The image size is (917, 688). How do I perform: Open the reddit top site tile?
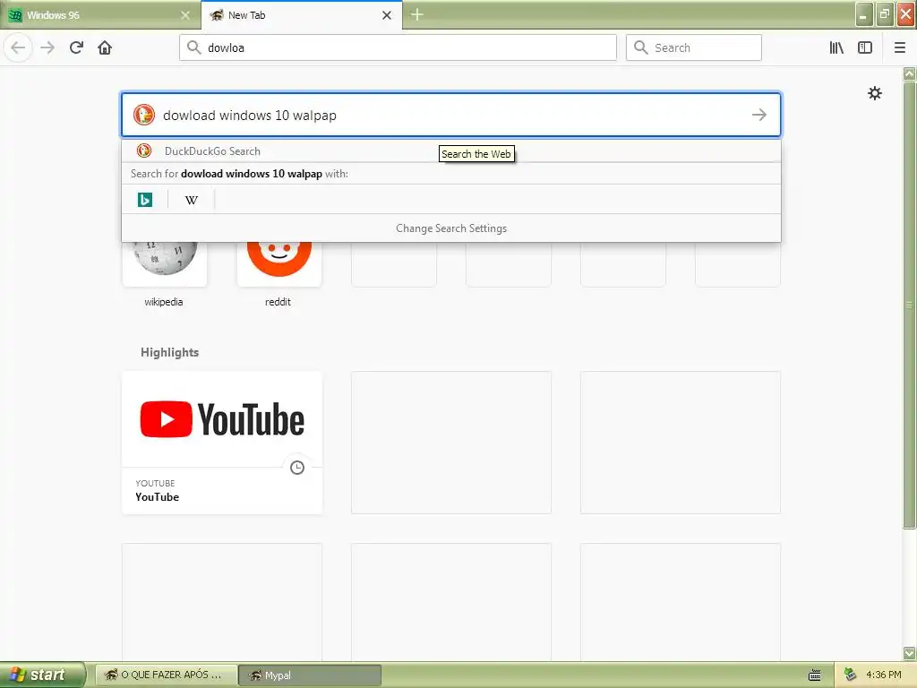tap(279, 264)
